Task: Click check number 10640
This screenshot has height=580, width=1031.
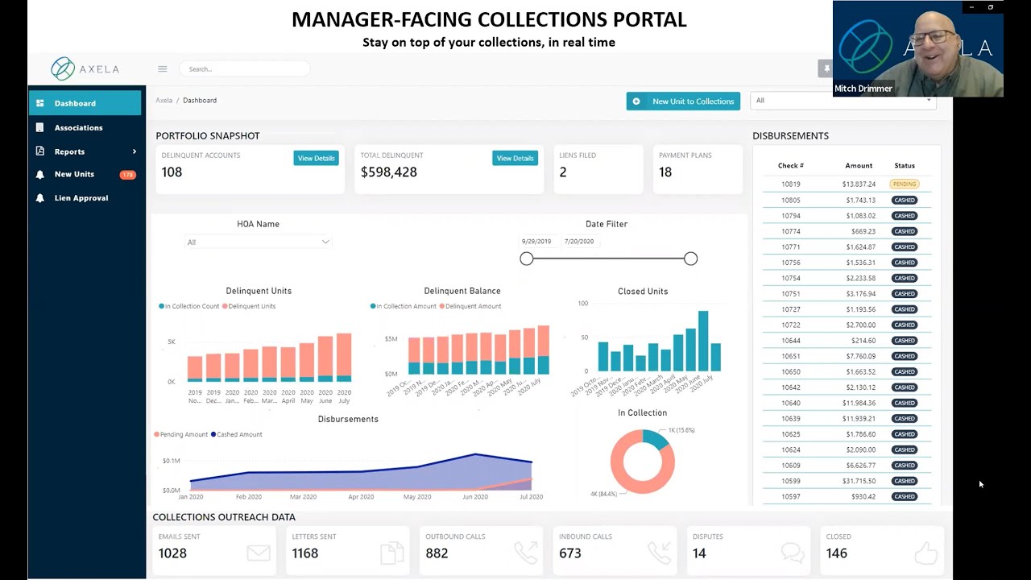Action: click(x=791, y=403)
